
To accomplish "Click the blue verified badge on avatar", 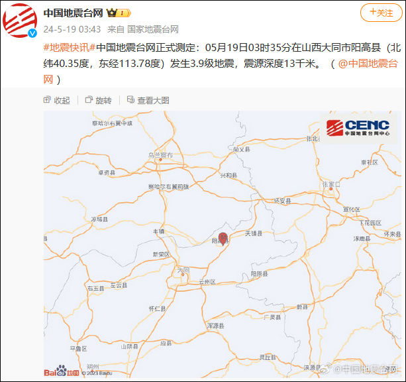I will [32, 33].
